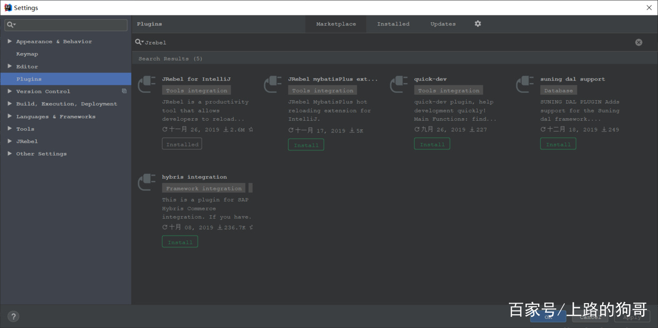Click the JRebel for IntelliJ plug icon
Image resolution: width=658 pixels, height=328 pixels.
tap(147, 84)
